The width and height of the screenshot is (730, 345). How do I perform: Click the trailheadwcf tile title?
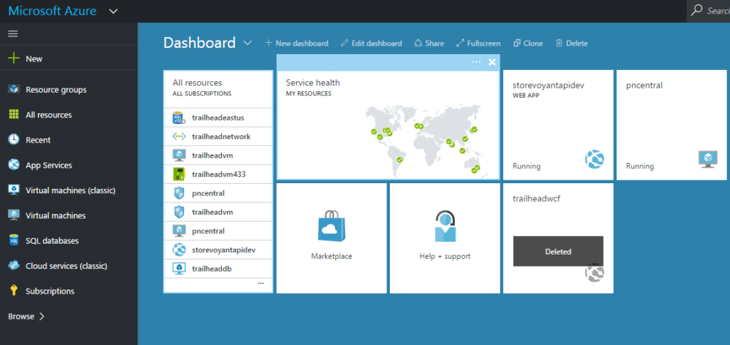536,199
